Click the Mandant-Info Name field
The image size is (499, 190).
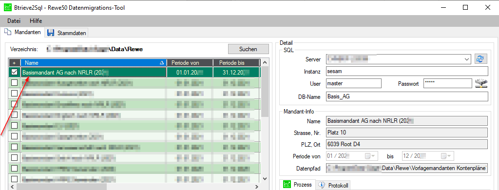[407, 121]
